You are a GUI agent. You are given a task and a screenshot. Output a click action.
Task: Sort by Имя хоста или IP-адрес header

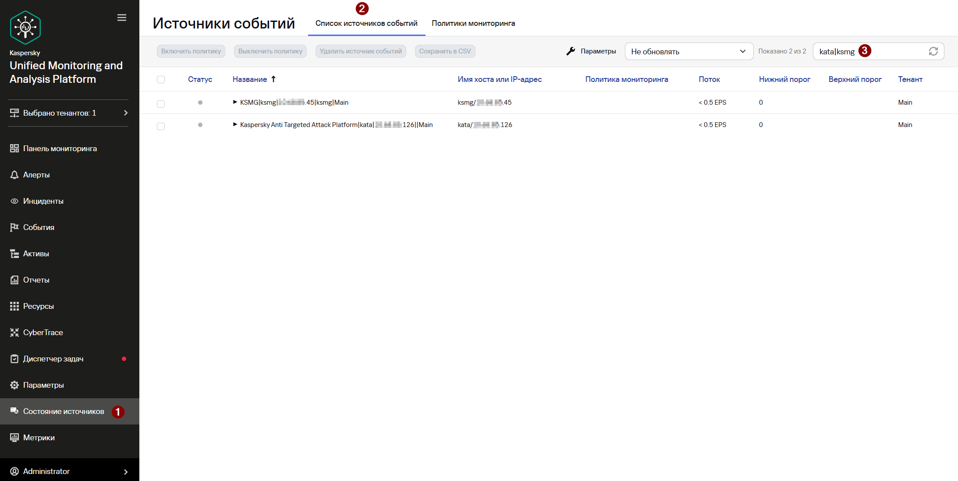click(x=500, y=79)
